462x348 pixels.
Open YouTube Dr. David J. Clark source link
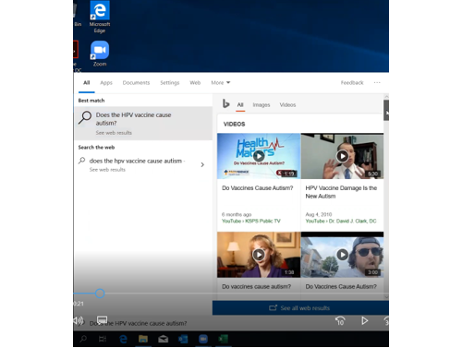[x=341, y=221]
